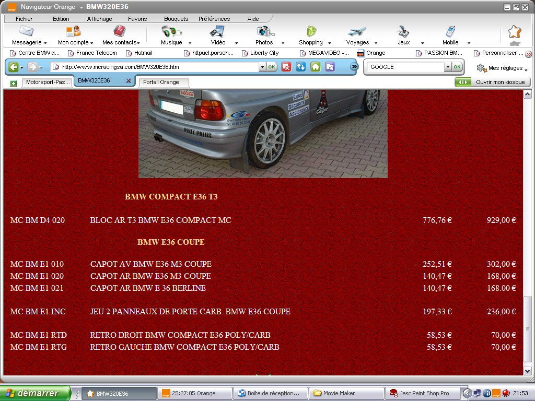Image resolution: width=535 pixels, height=401 pixels.
Task: Click the Musique headphones icon
Action: (x=171, y=31)
